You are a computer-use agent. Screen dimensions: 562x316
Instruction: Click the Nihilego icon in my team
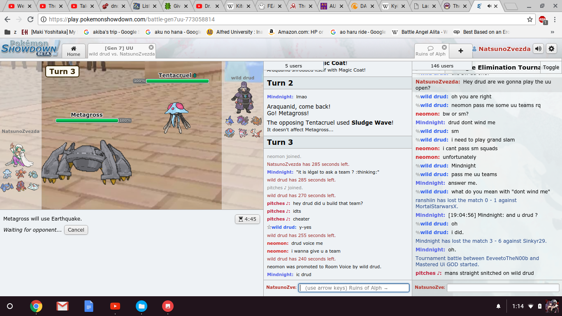8,174
